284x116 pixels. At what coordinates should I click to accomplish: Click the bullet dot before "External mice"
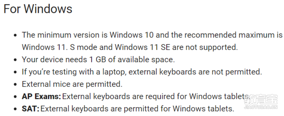coord(15,84)
